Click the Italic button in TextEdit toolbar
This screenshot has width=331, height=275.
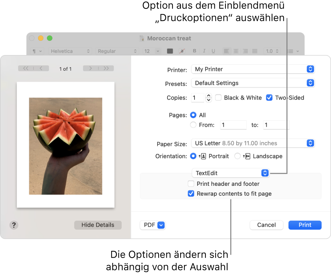204,51
